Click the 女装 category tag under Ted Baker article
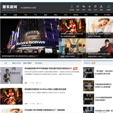 point(26,104)
